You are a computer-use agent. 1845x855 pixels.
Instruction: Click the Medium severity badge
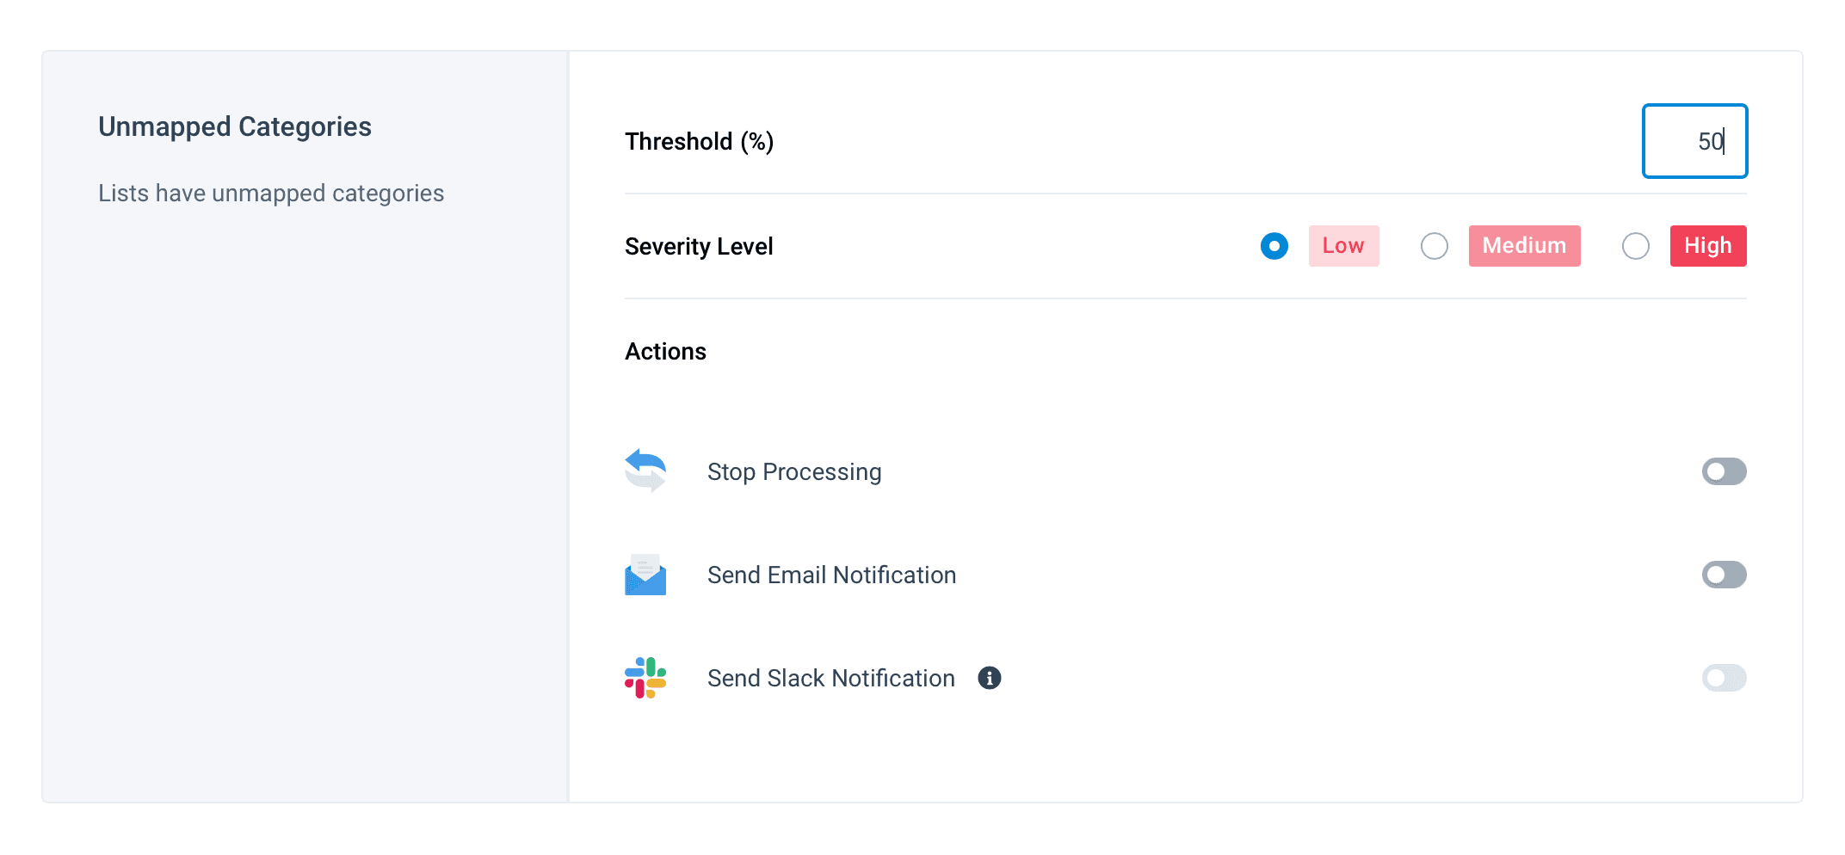pyautogui.click(x=1524, y=246)
